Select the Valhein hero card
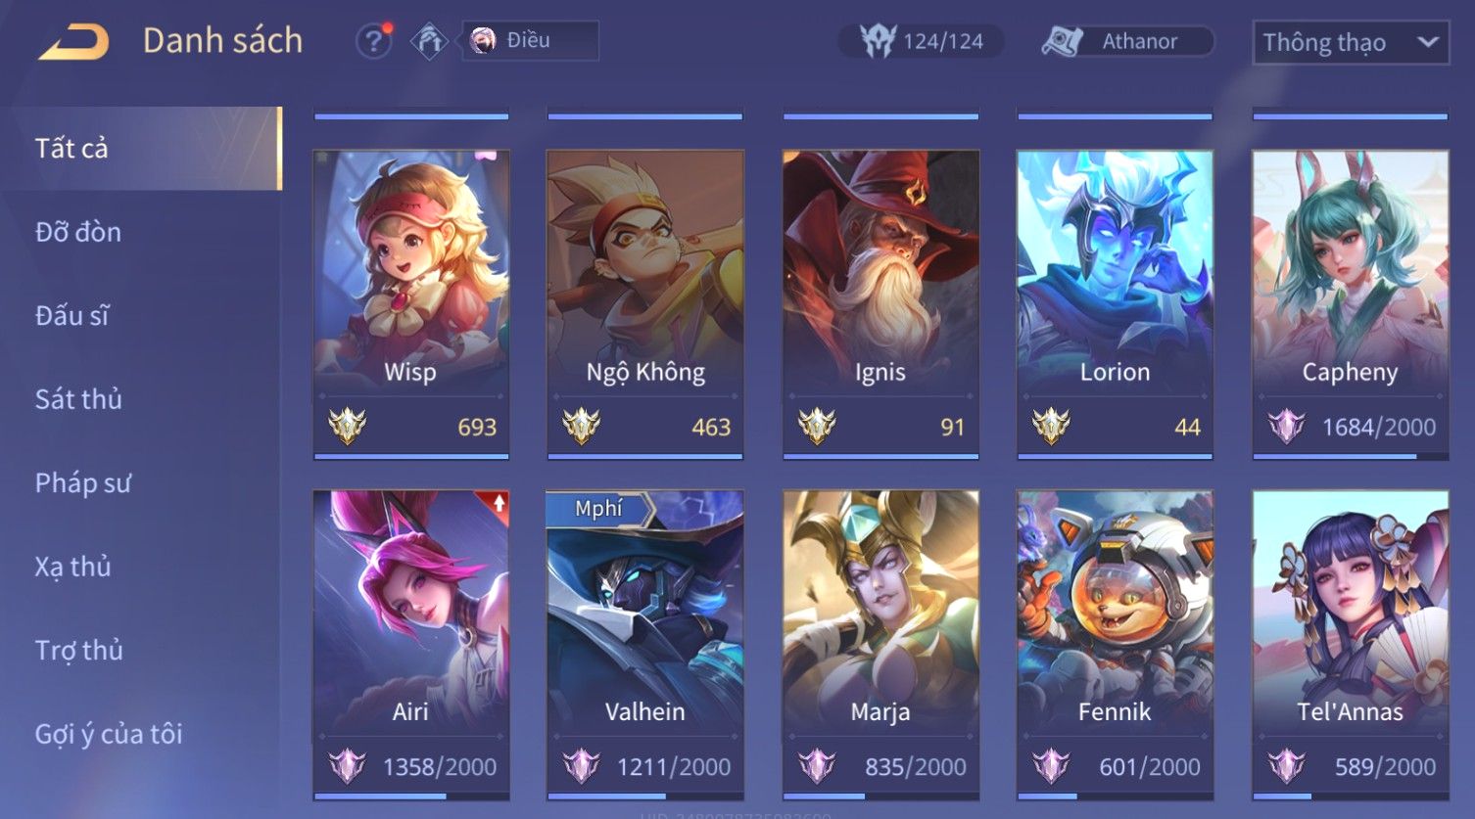 point(645,646)
